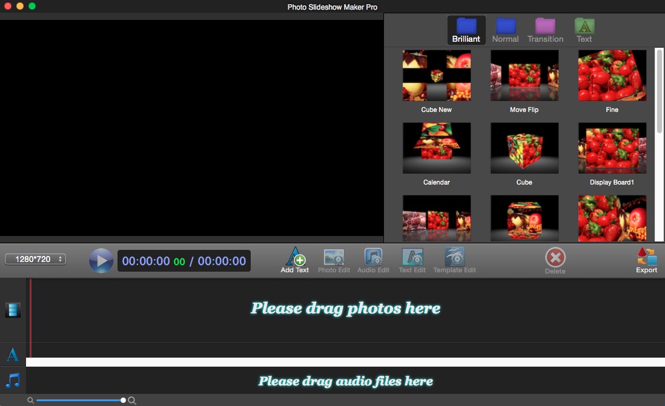The height and width of the screenshot is (406, 665).
Task: Click the Text Edit icon
Action: coord(412,257)
